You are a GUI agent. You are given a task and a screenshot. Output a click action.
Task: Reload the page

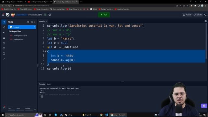coord(9,6)
